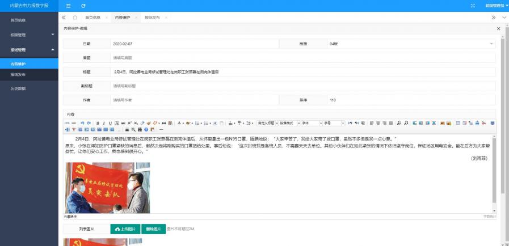509x246 pixels.
Task: Toggle strikethrough formatting
Action: coord(123,123)
